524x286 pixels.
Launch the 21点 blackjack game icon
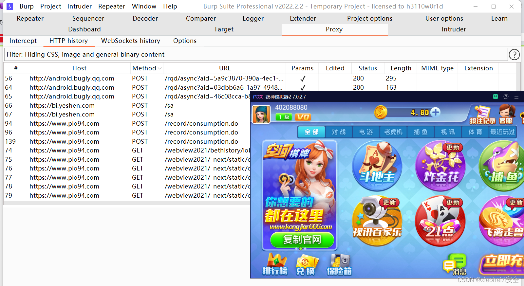pos(440,221)
